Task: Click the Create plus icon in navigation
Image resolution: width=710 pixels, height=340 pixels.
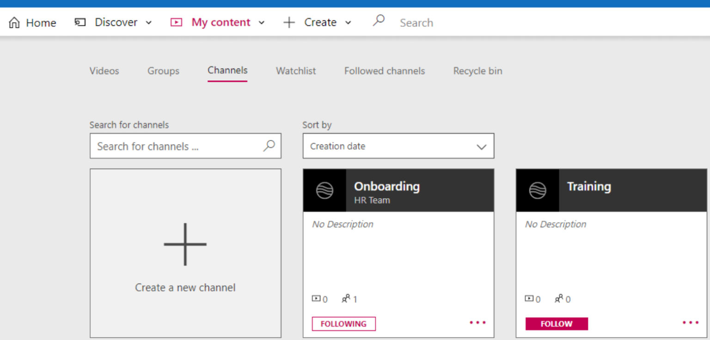Action: 289,22
